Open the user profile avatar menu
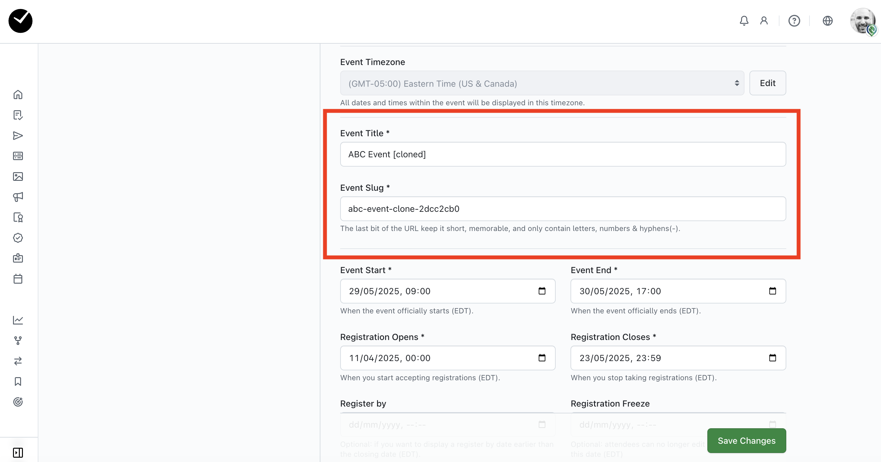The image size is (881, 462). tap(862, 21)
